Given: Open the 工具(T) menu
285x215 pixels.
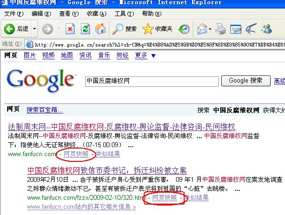Looking at the screenshot, I should [x=124, y=14].
